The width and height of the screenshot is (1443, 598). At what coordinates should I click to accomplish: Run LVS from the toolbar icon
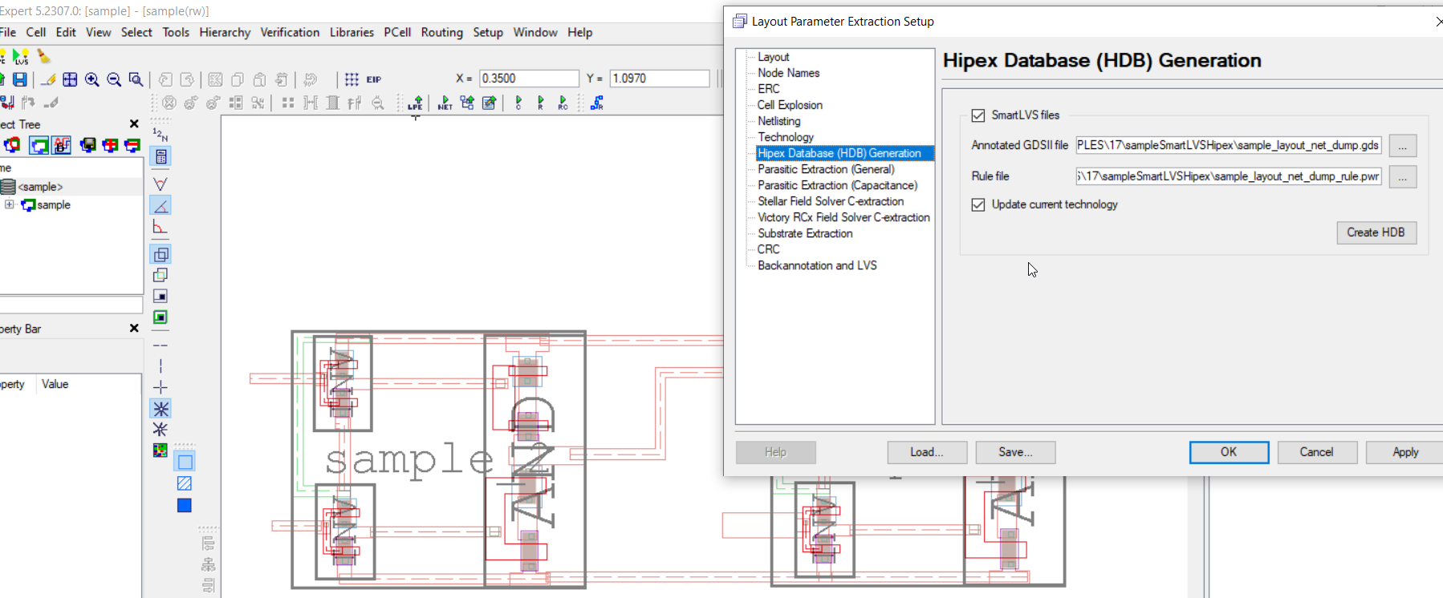click(21, 57)
